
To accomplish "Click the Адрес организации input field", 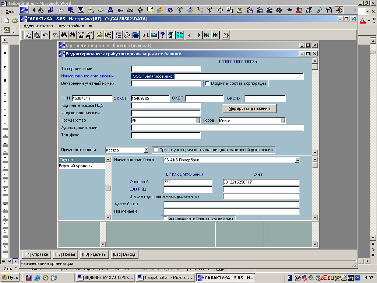I will coord(217,128).
